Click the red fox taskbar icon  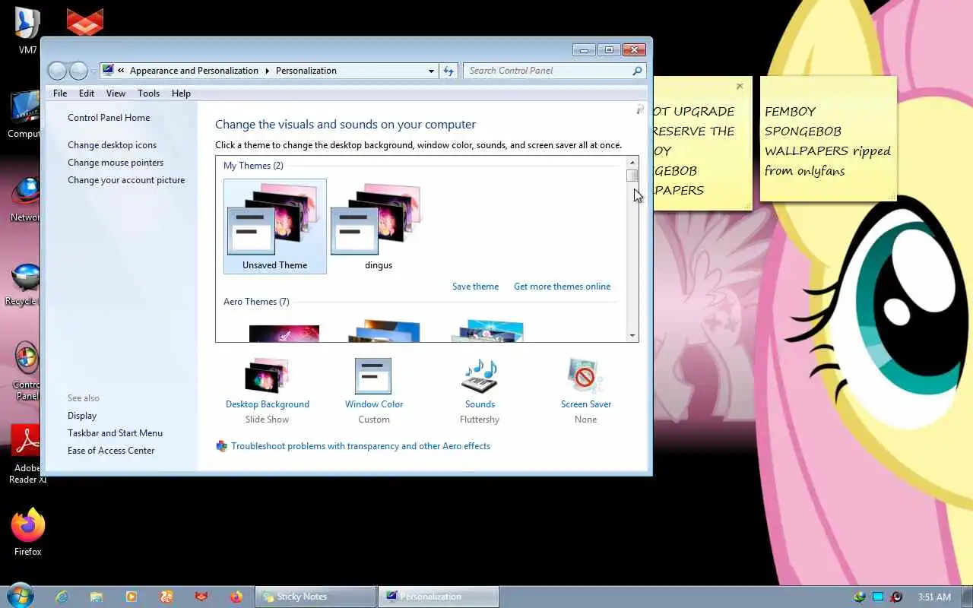(x=201, y=597)
